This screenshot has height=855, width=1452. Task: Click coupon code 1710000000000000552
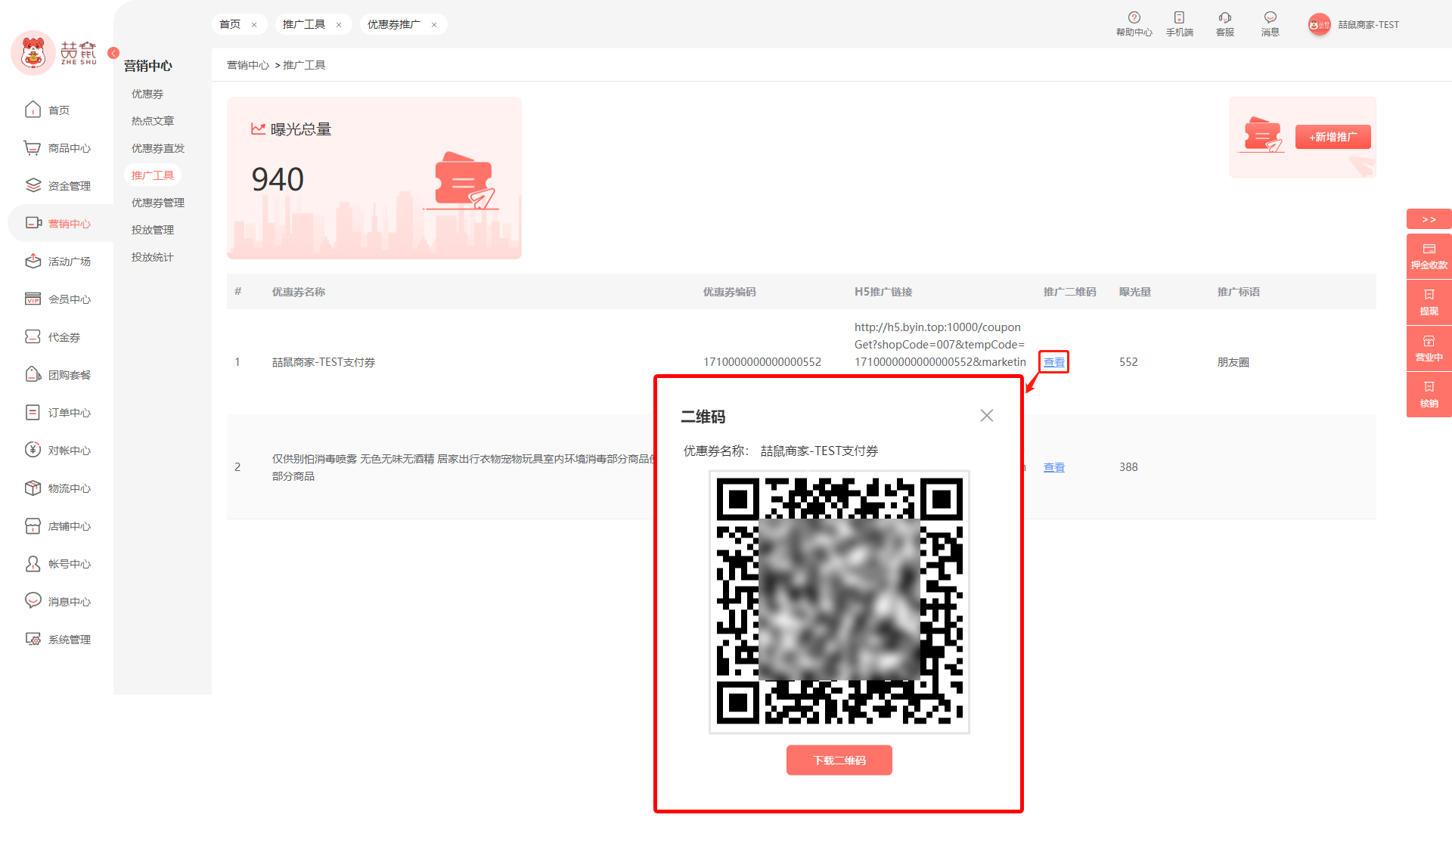point(762,362)
